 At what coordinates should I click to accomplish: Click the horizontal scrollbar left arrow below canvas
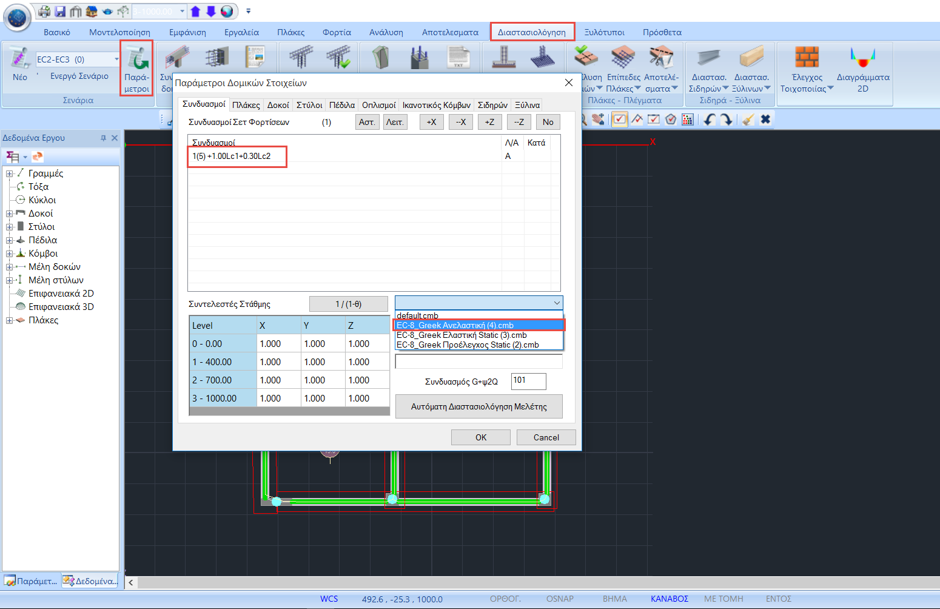131,582
